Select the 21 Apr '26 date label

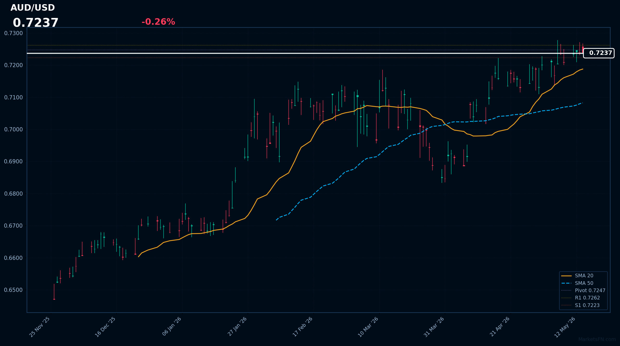click(x=500, y=327)
